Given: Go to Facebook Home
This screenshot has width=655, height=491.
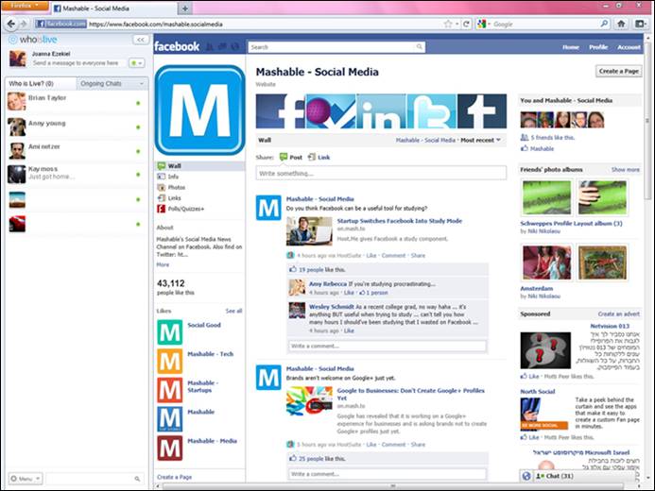Looking at the screenshot, I should 571,47.
